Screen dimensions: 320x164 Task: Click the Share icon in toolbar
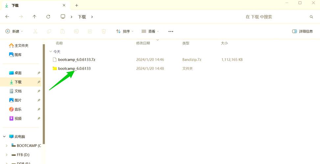pos(90,31)
